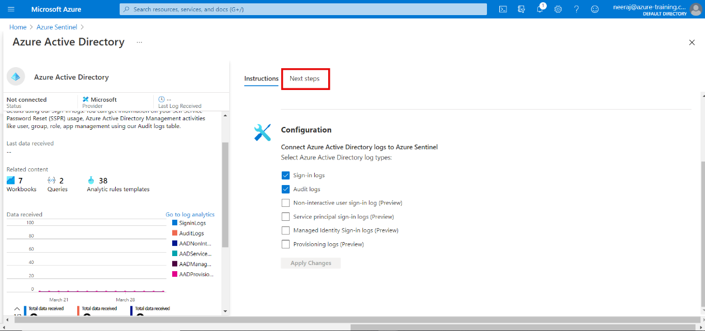
Task: Collapse the data totals chevron below chart
Action: (x=17, y=309)
